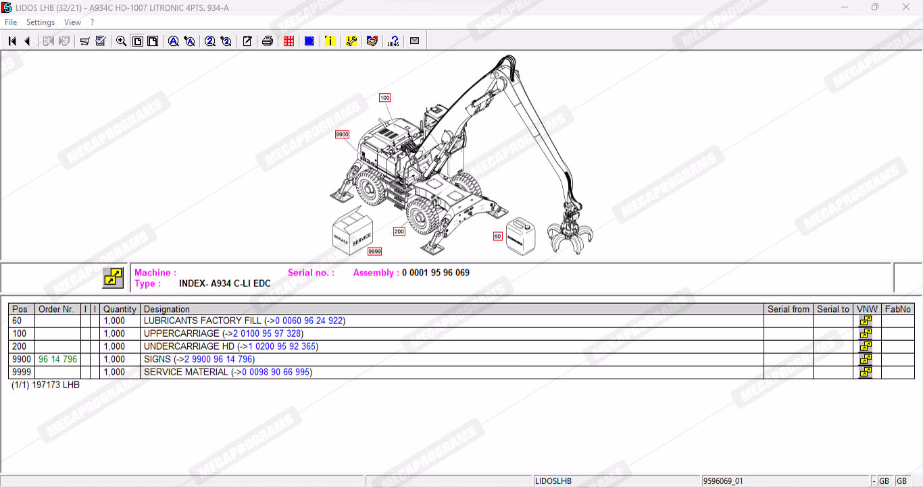Open the shopping cart icon
This screenshot has width=923, height=488.
84,41
